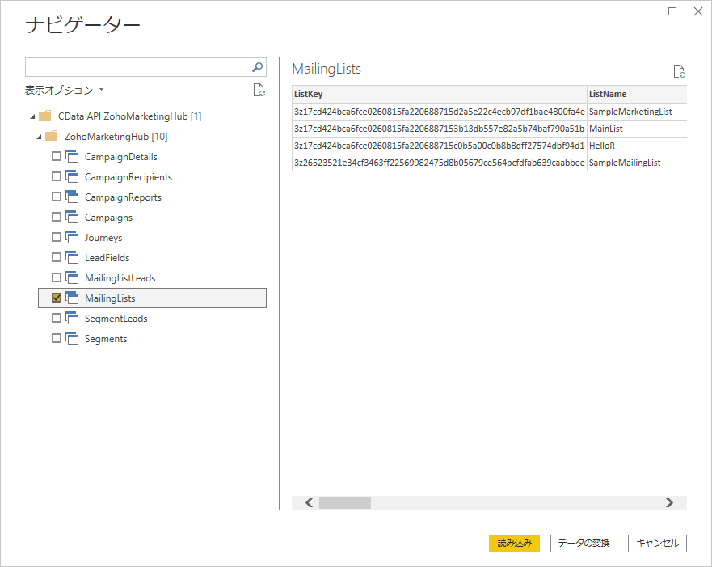Select the Segments table row
712x567 pixels.
tap(152, 338)
